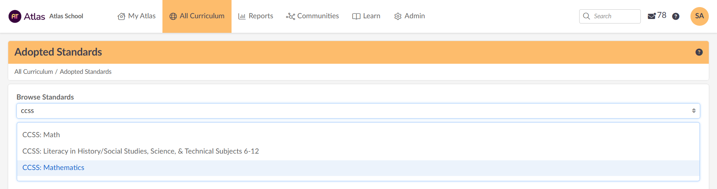
Task: Click the bar chart icon beside Reports
Action: [x=242, y=16]
